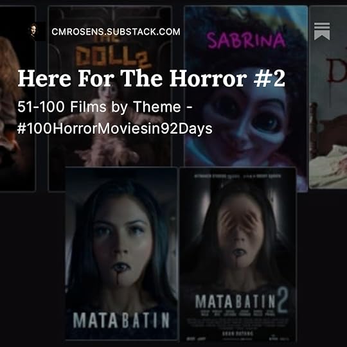347x347 pixels.
Task: Click the woman's face on Mata Batin poster
Action: (121, 240)
